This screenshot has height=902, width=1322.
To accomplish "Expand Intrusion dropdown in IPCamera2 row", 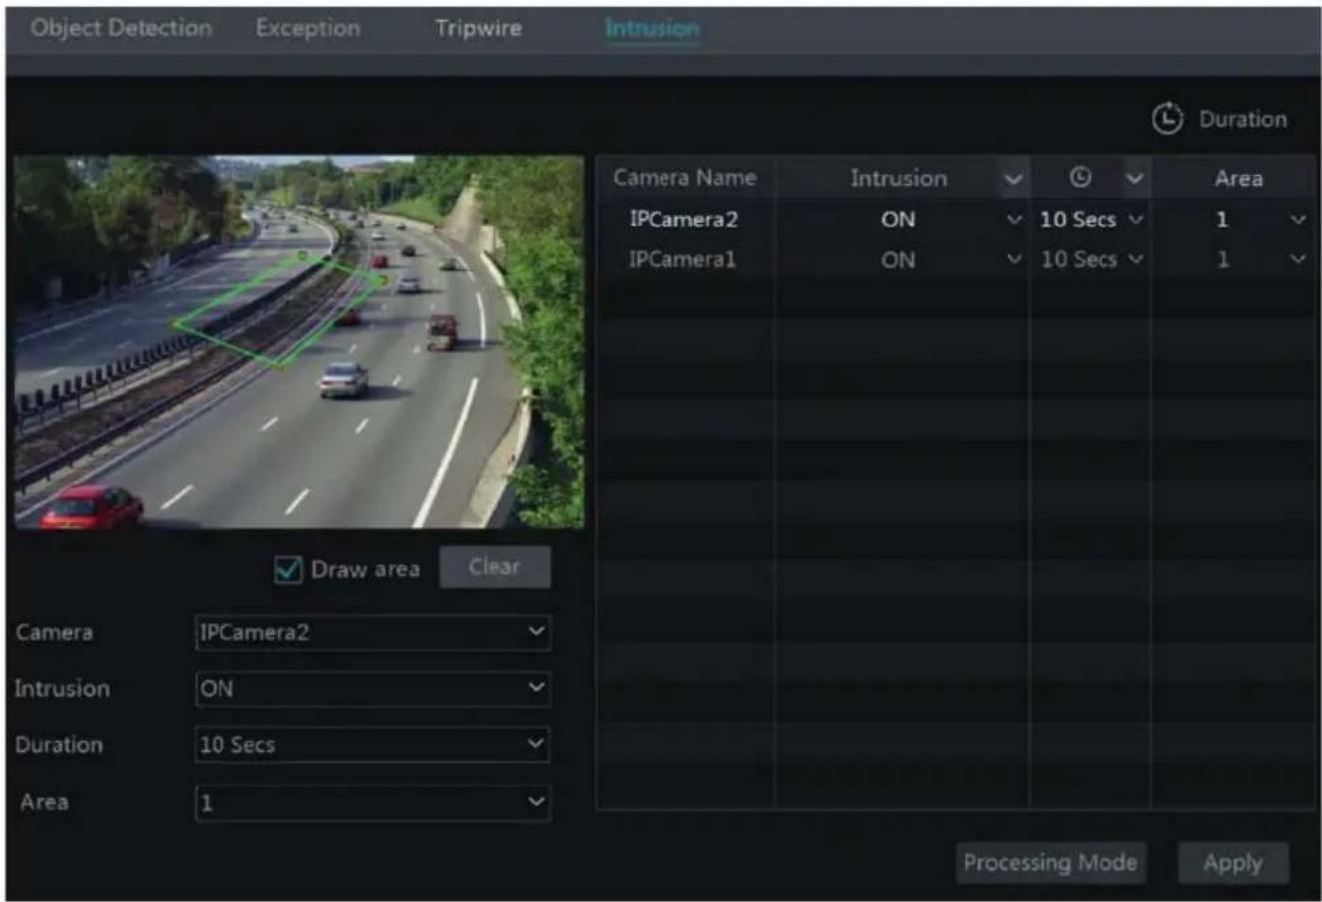I will 1015,220.
